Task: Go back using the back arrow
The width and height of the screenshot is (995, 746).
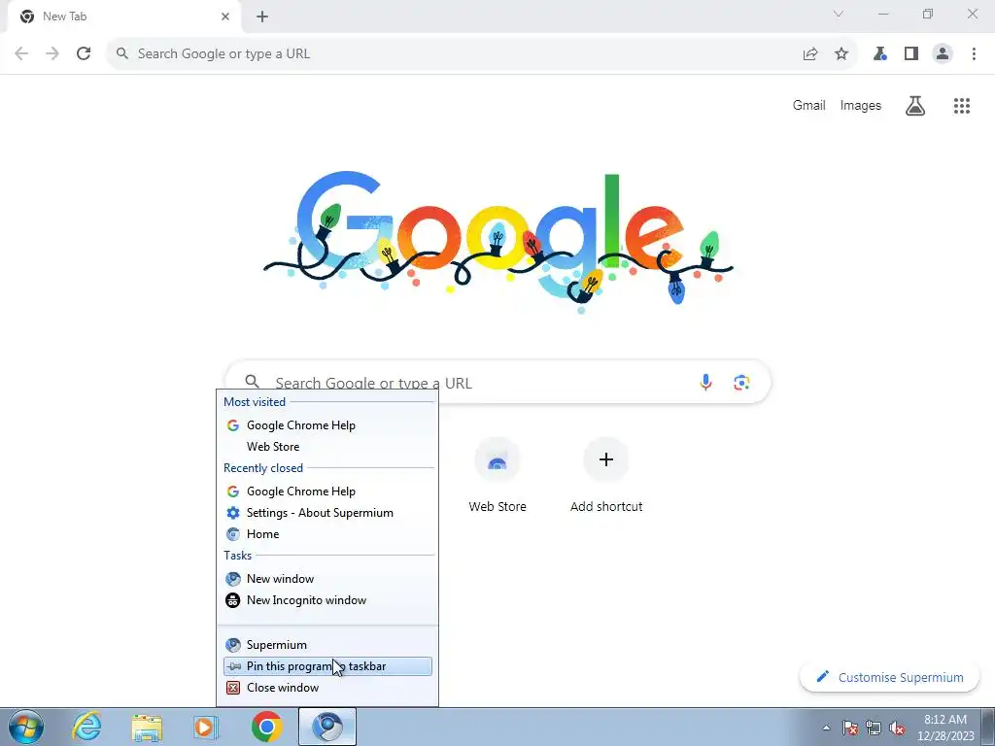Action: tap(21, 54)
